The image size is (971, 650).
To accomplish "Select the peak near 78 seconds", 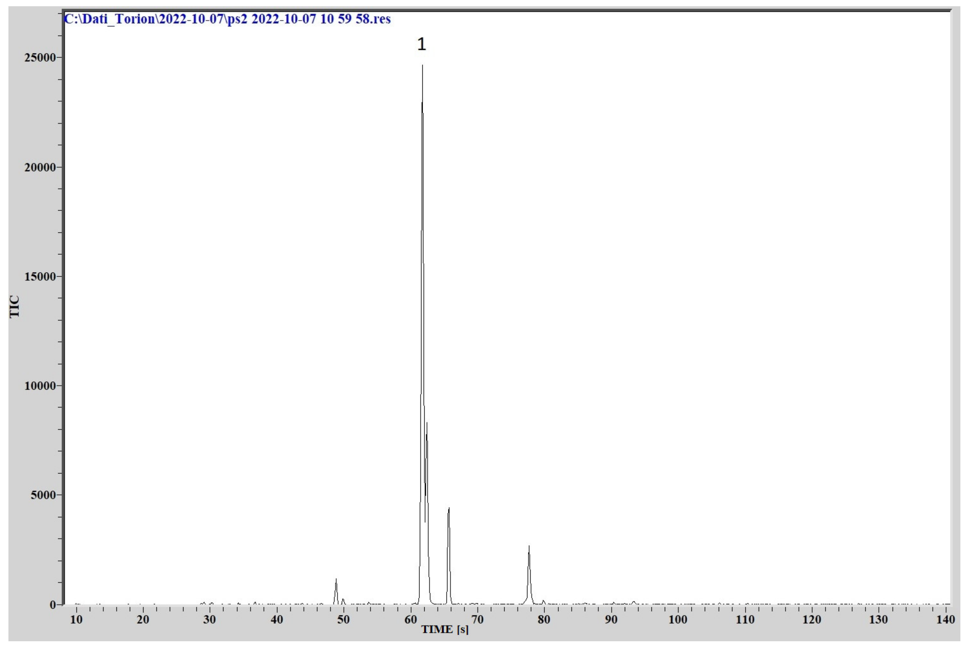I will [529, 547].
